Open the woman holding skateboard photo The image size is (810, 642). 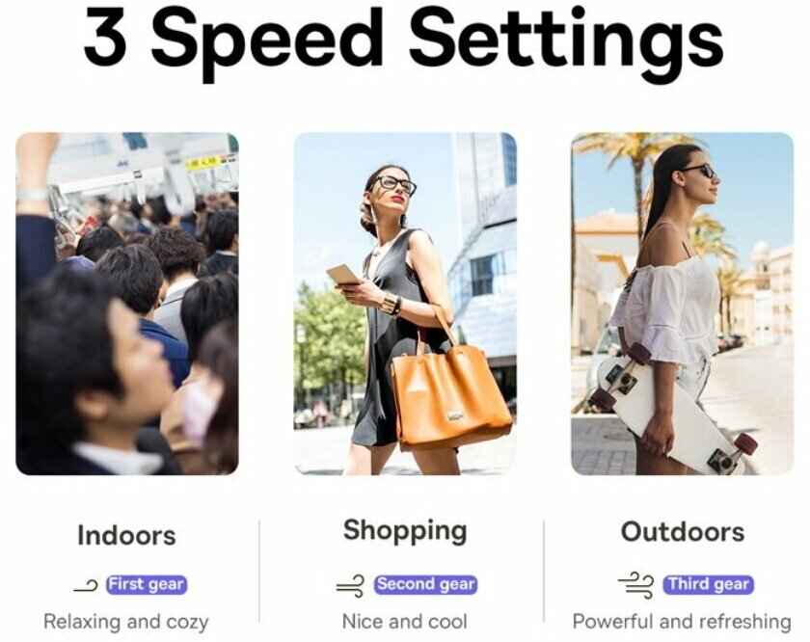(x=683, y=304)
